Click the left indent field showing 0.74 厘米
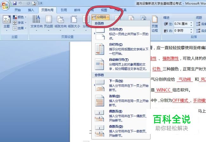Screen dimensions: 206x142 182,24
